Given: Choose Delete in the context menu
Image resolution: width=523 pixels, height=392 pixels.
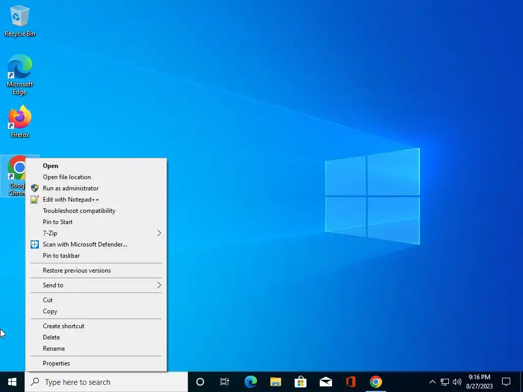Looking at the screenshot, I should pos(96,337).
